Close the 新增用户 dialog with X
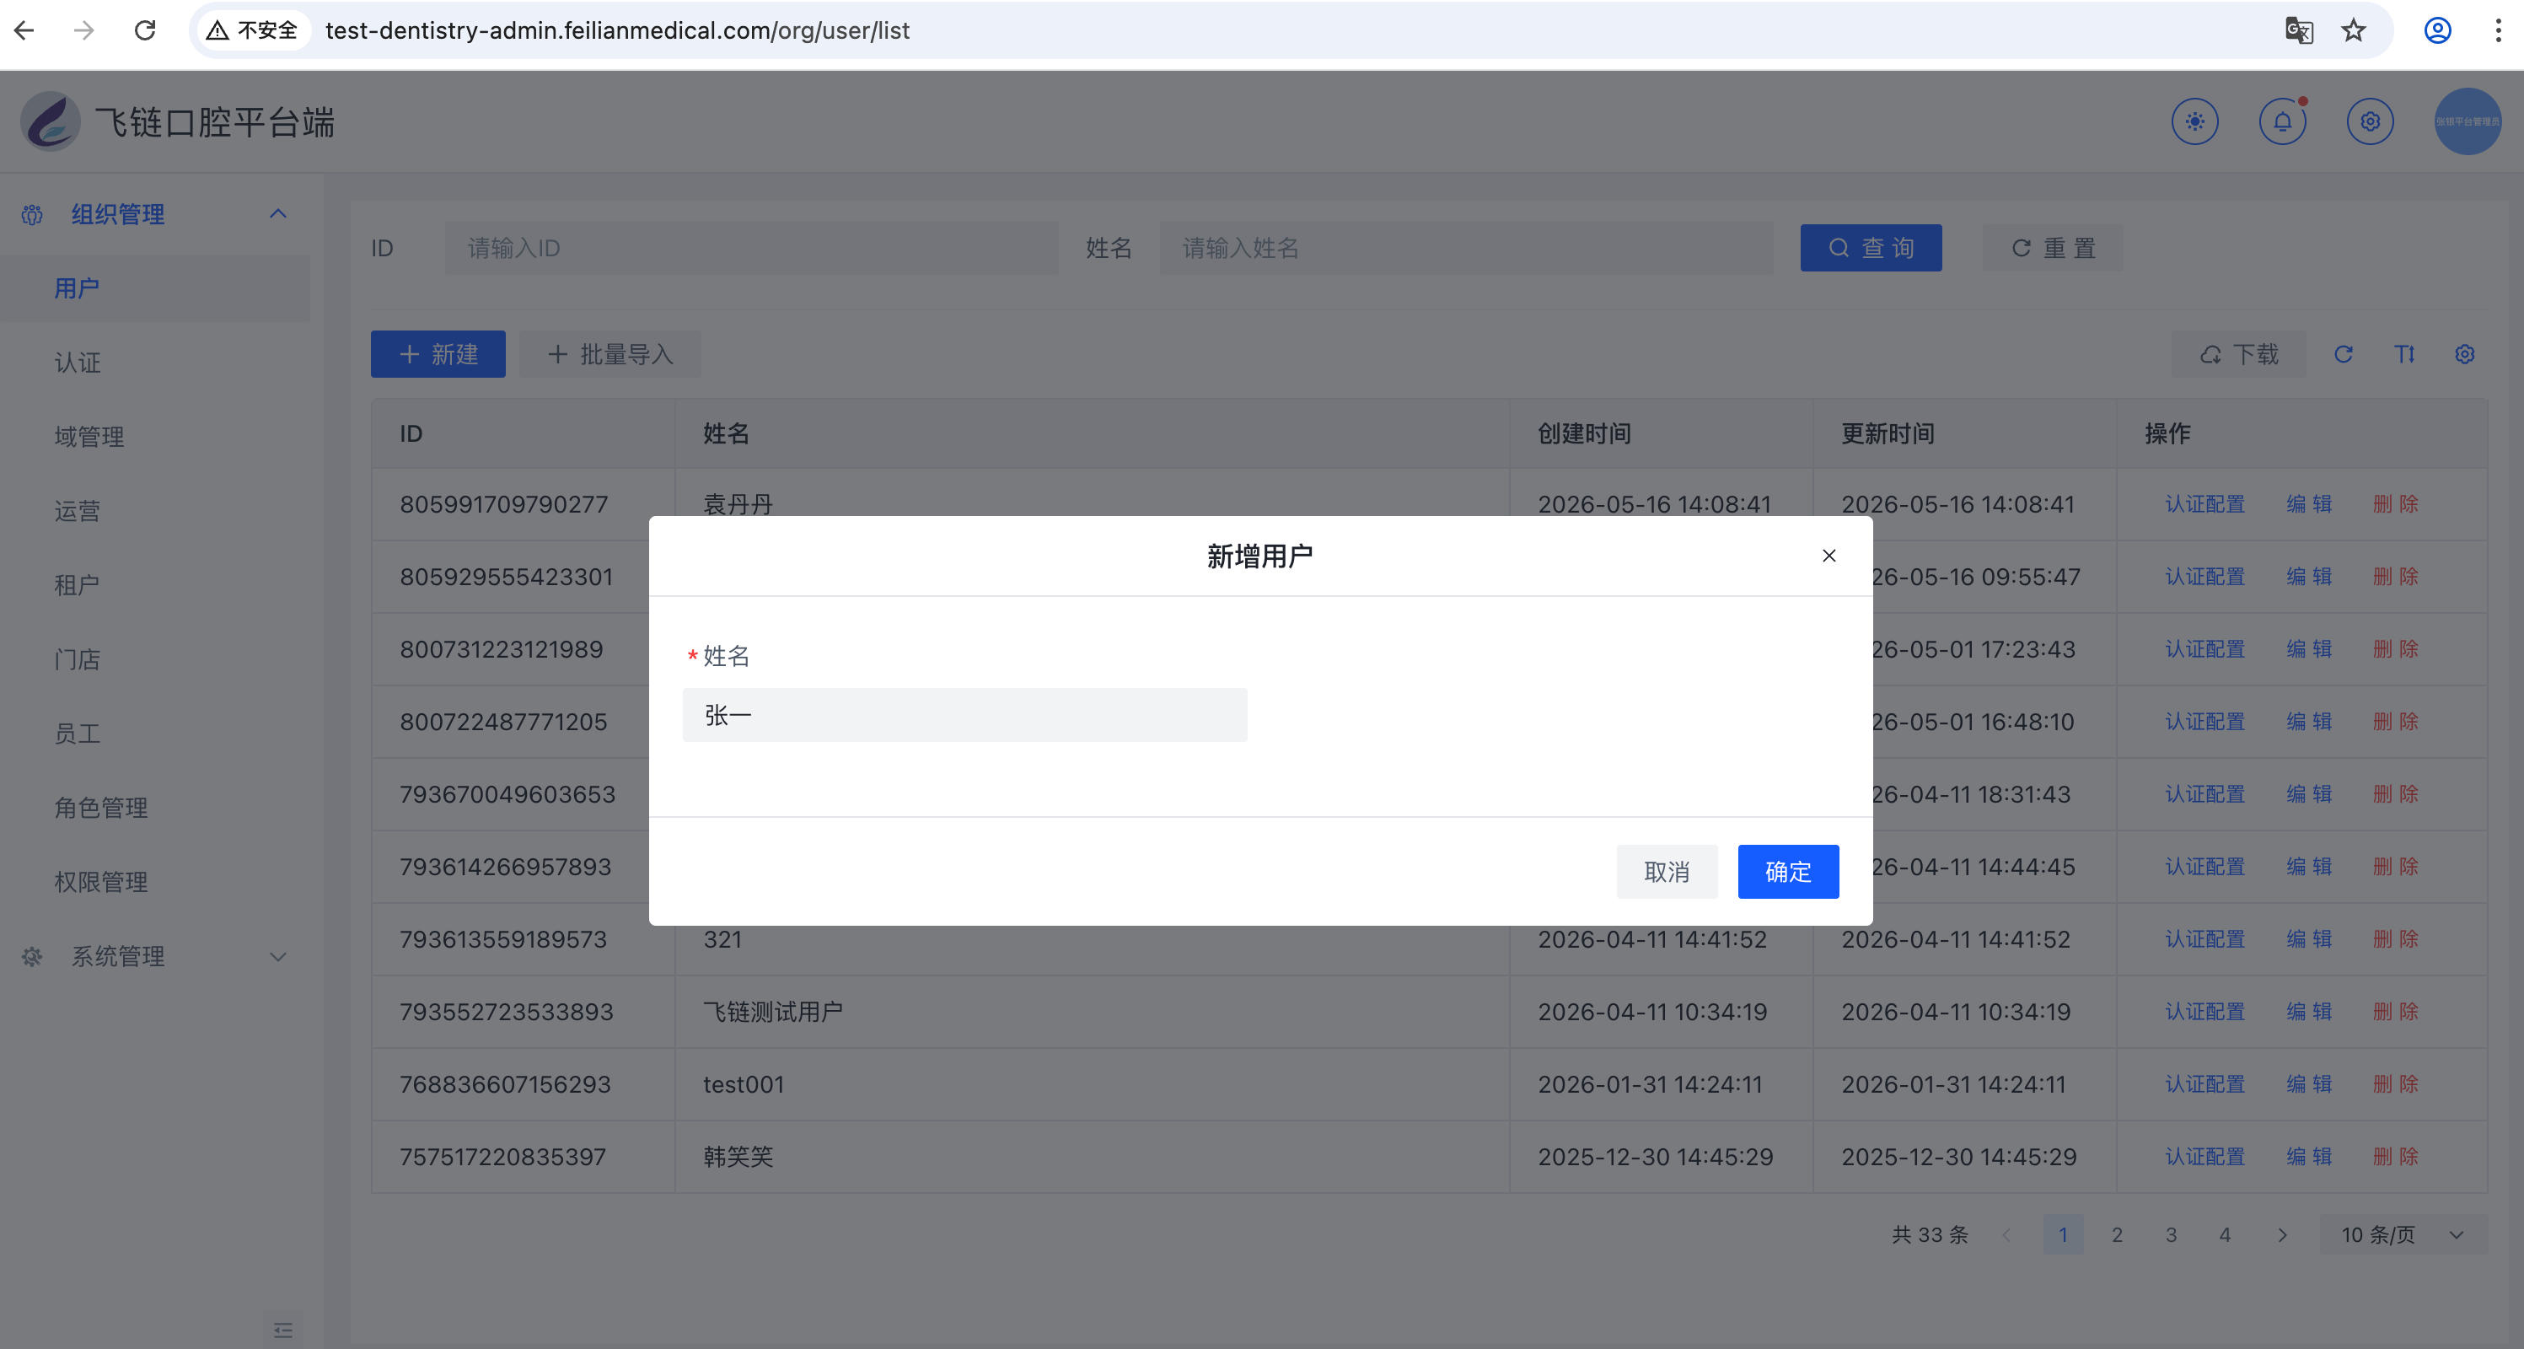 1829,556
